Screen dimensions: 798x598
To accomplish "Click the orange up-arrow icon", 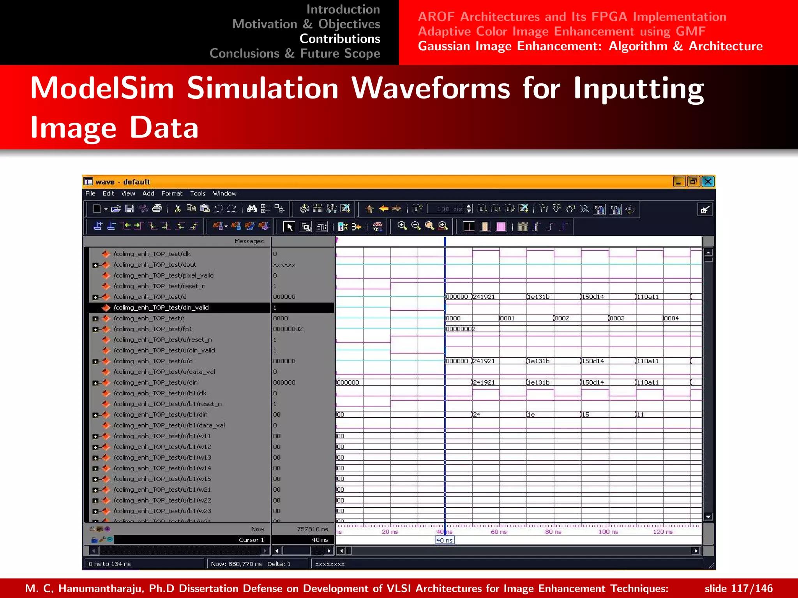I will (x=369, y=209).
